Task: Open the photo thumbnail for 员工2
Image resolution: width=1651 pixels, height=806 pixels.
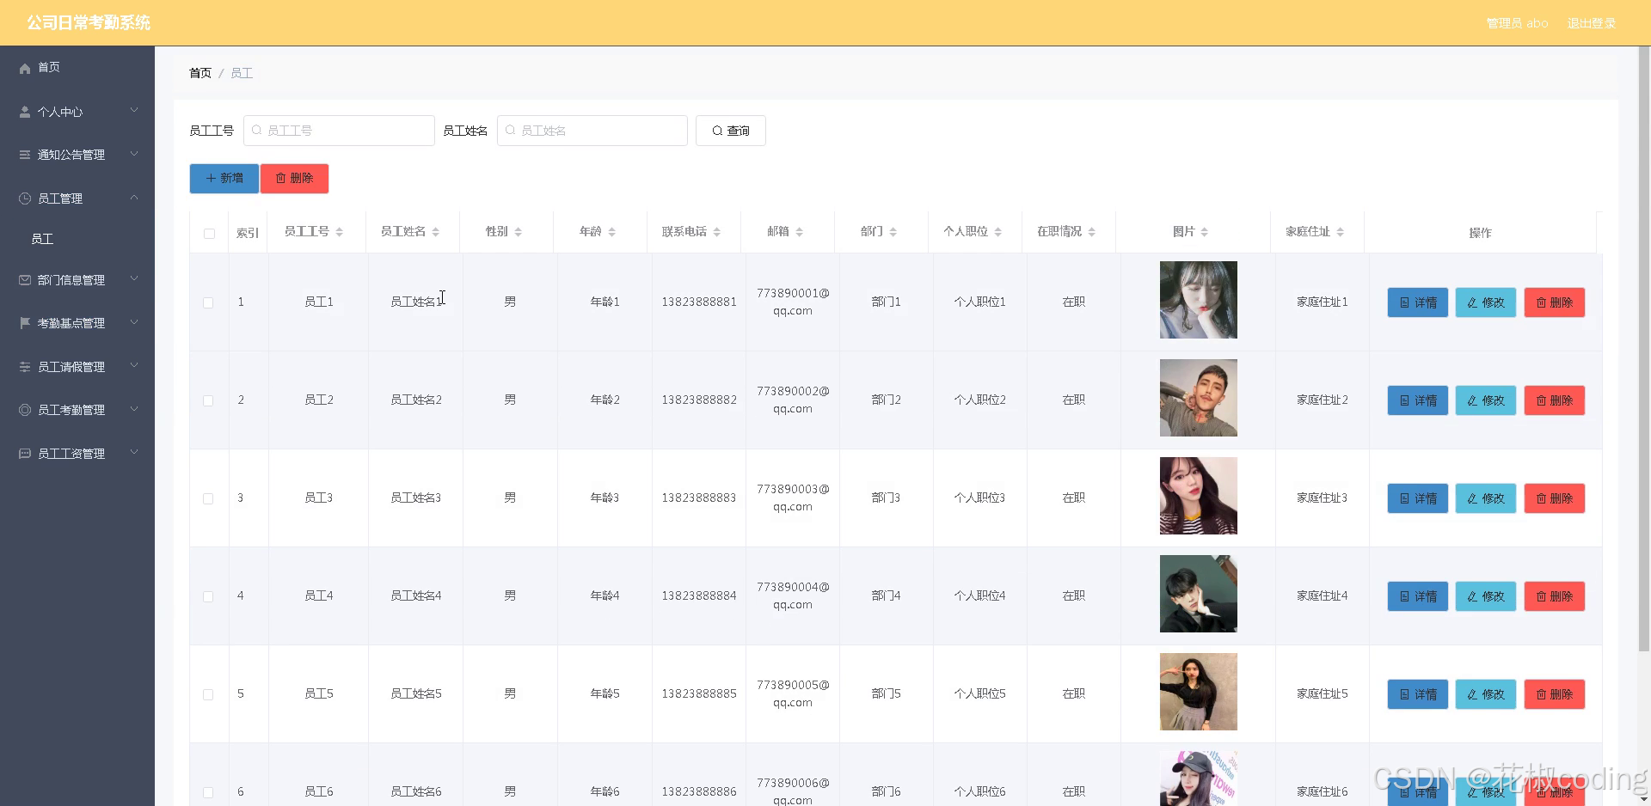Action: [x=1199, y=398]
